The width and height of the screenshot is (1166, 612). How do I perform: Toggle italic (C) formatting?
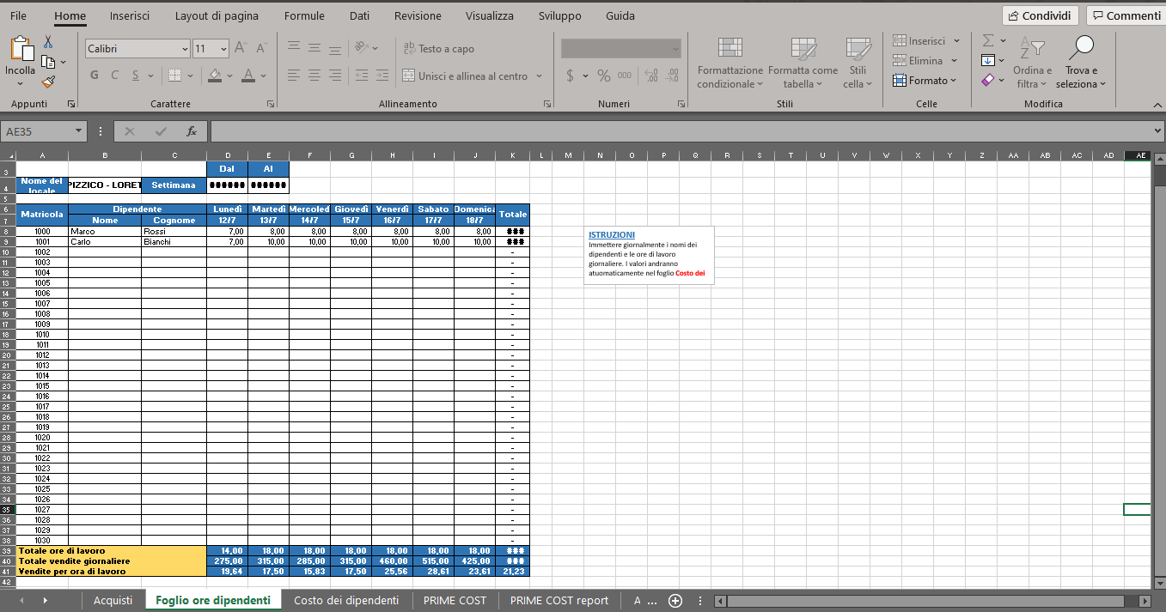click(115, 76)
